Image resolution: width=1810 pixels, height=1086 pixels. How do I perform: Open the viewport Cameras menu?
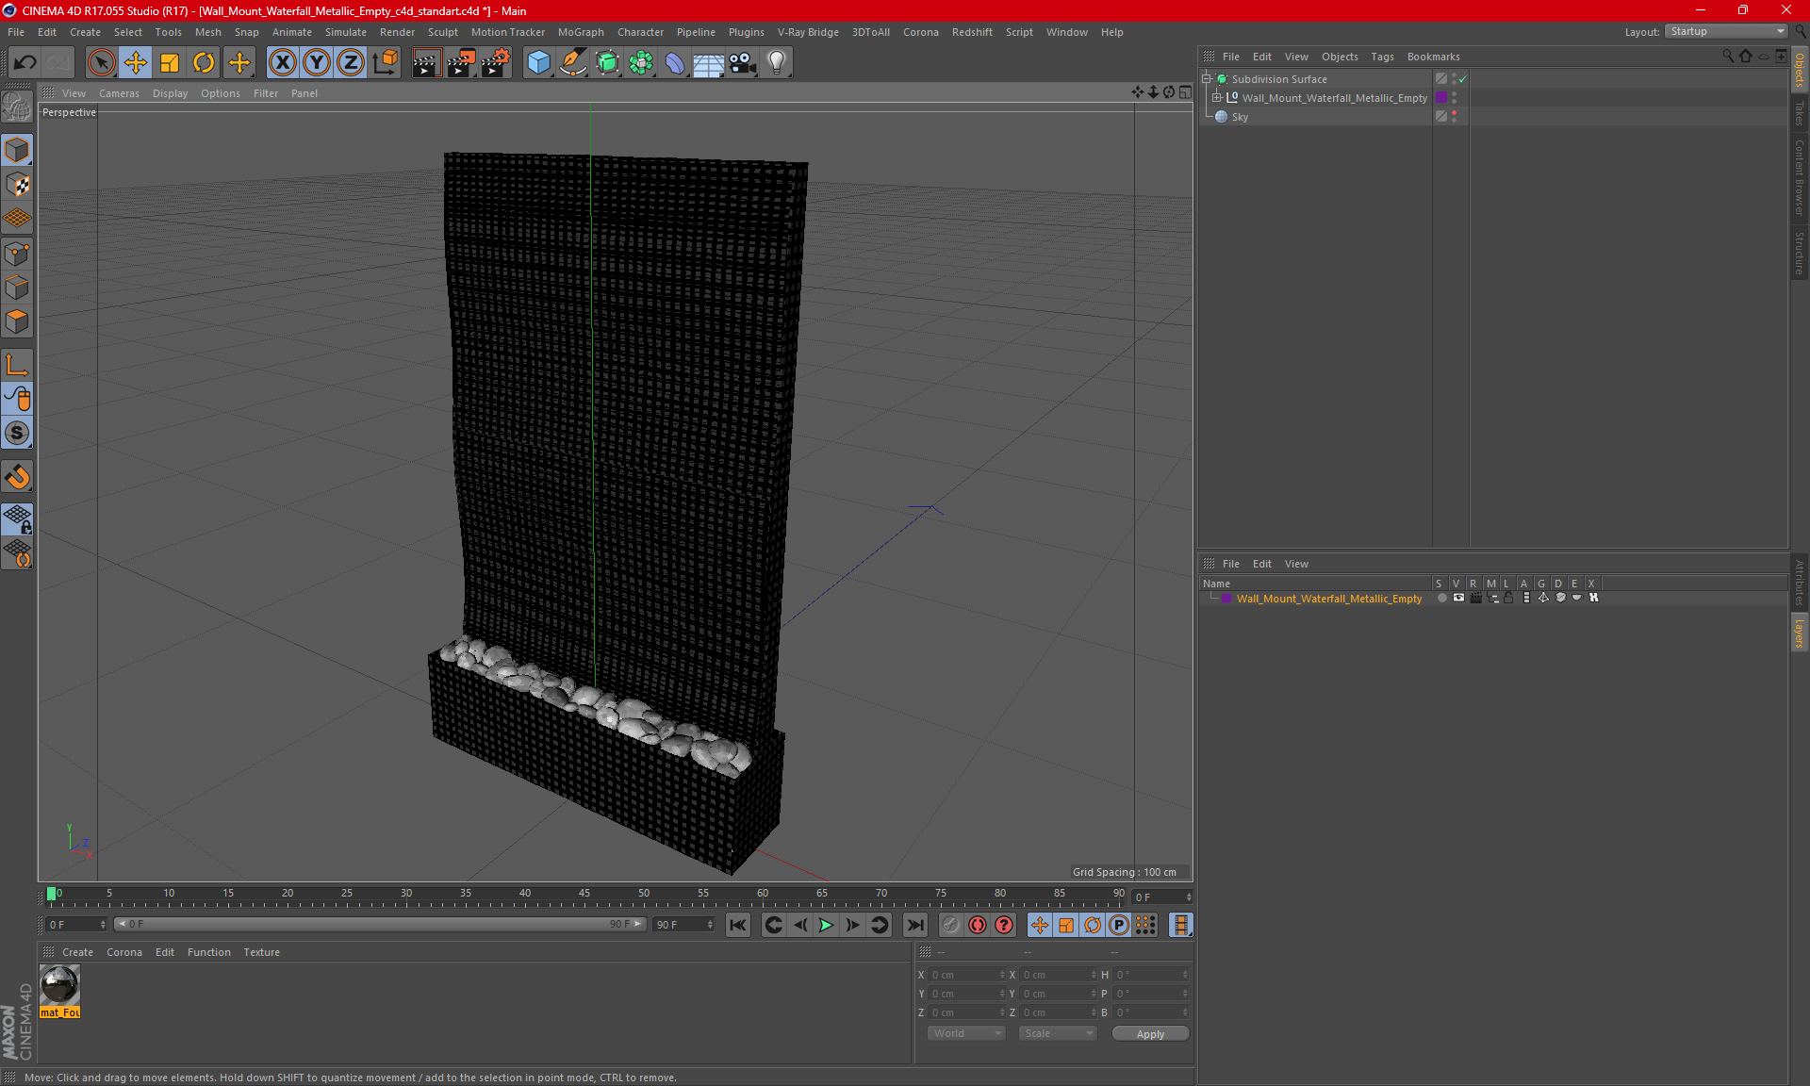coord(119,93)
